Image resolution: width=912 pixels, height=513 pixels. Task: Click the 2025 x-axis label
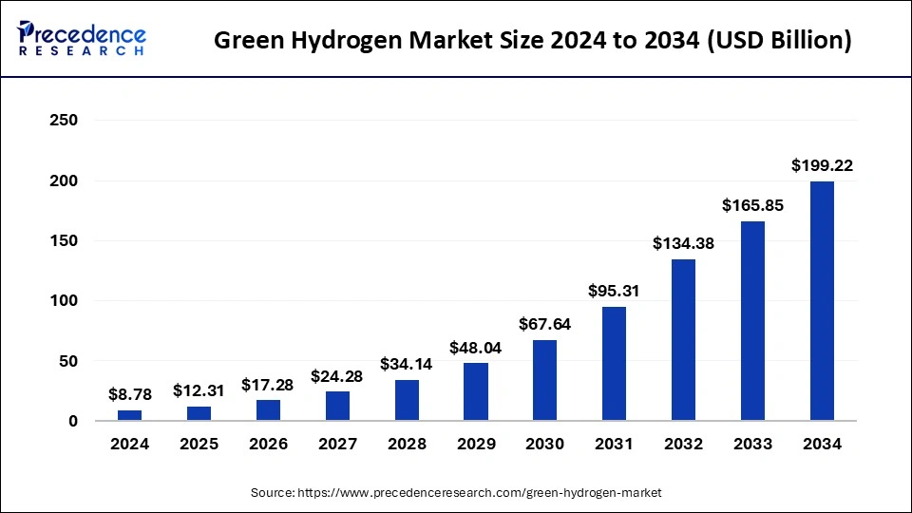pos(199,444)
